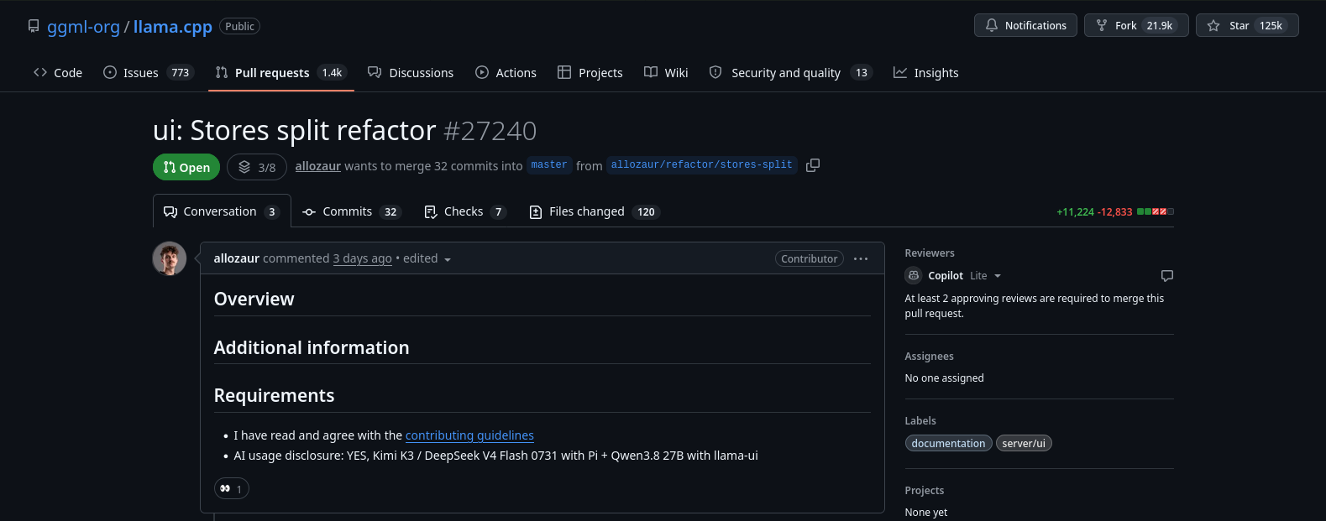Expand the edited history dropdown
Viewport: 1326px width, 521px height.
(x=427, y=258)
